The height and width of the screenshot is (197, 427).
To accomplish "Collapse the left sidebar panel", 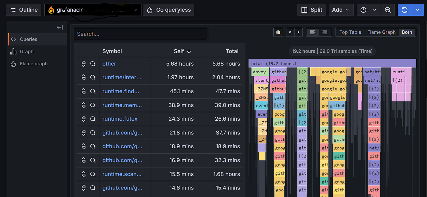I will pos(59,27).
